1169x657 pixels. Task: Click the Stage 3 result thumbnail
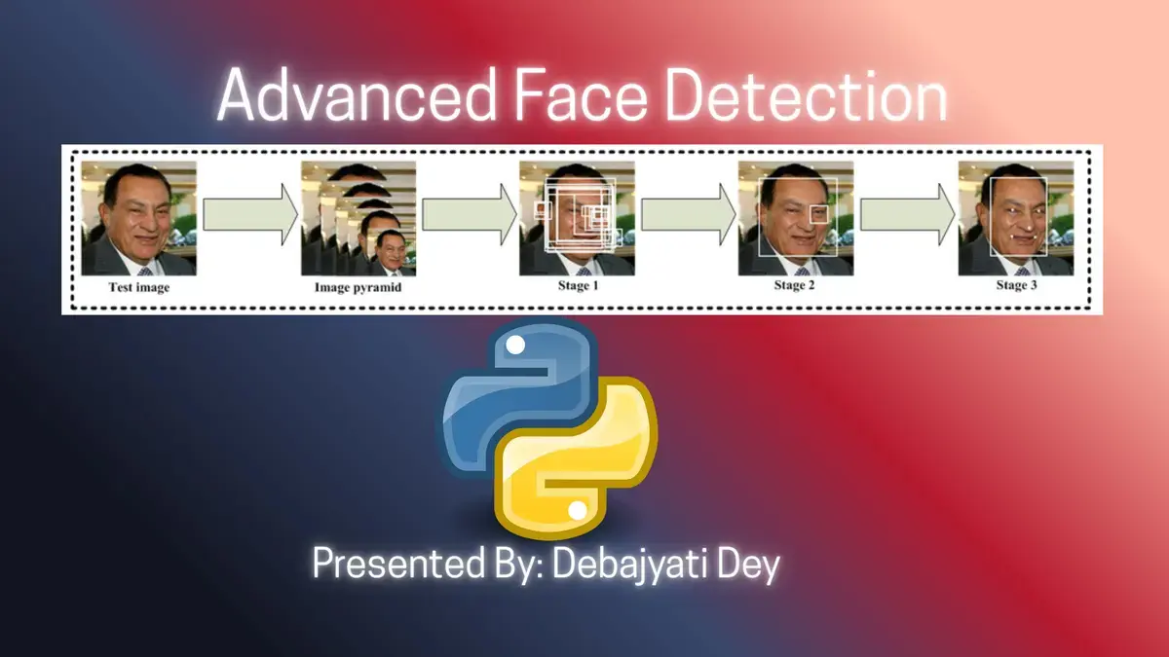1015,218
